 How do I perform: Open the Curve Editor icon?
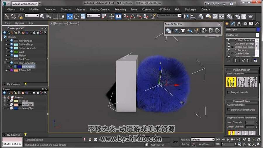[x=215, y=16]
